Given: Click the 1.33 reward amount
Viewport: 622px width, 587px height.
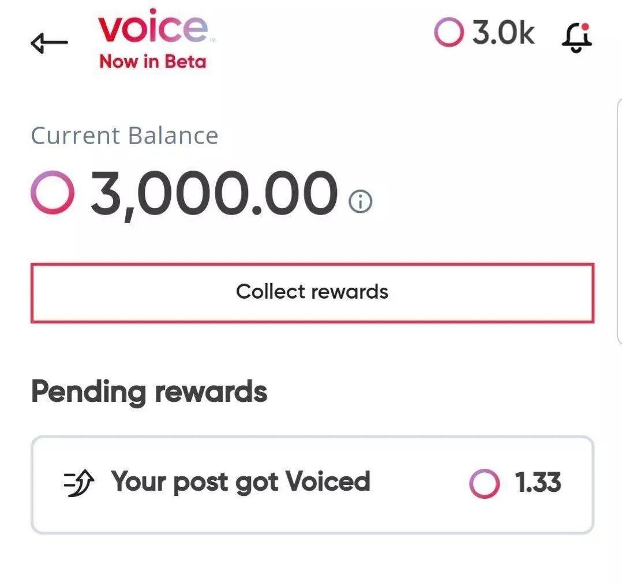Looking at the screenshot, I should coord(538,483).
